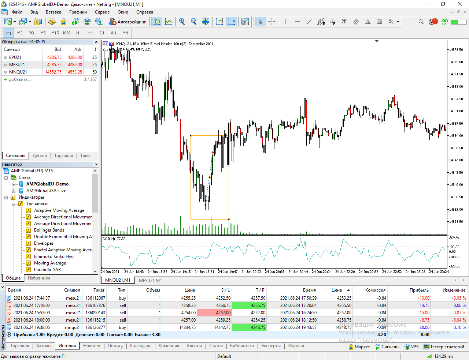Expand the AMPGlobalEU-Demo account node

14,184
